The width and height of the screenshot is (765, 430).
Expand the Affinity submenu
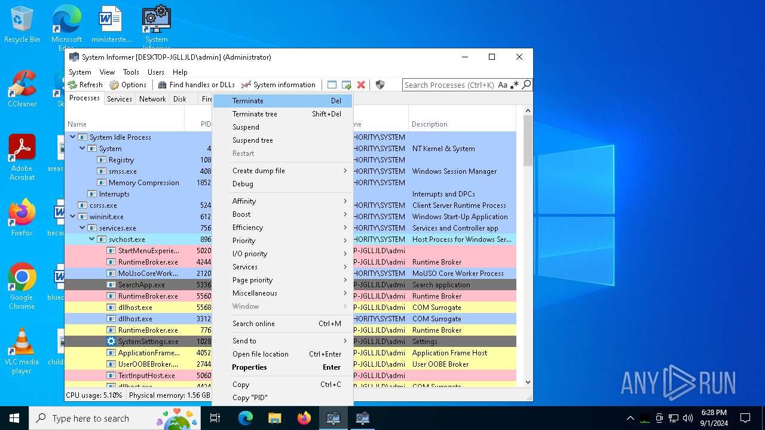(x=283, y=201)
